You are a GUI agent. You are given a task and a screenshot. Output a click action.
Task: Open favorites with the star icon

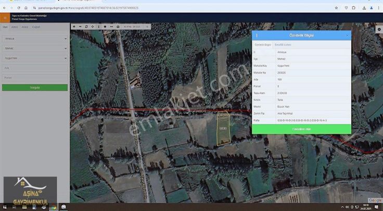(105, 27)
